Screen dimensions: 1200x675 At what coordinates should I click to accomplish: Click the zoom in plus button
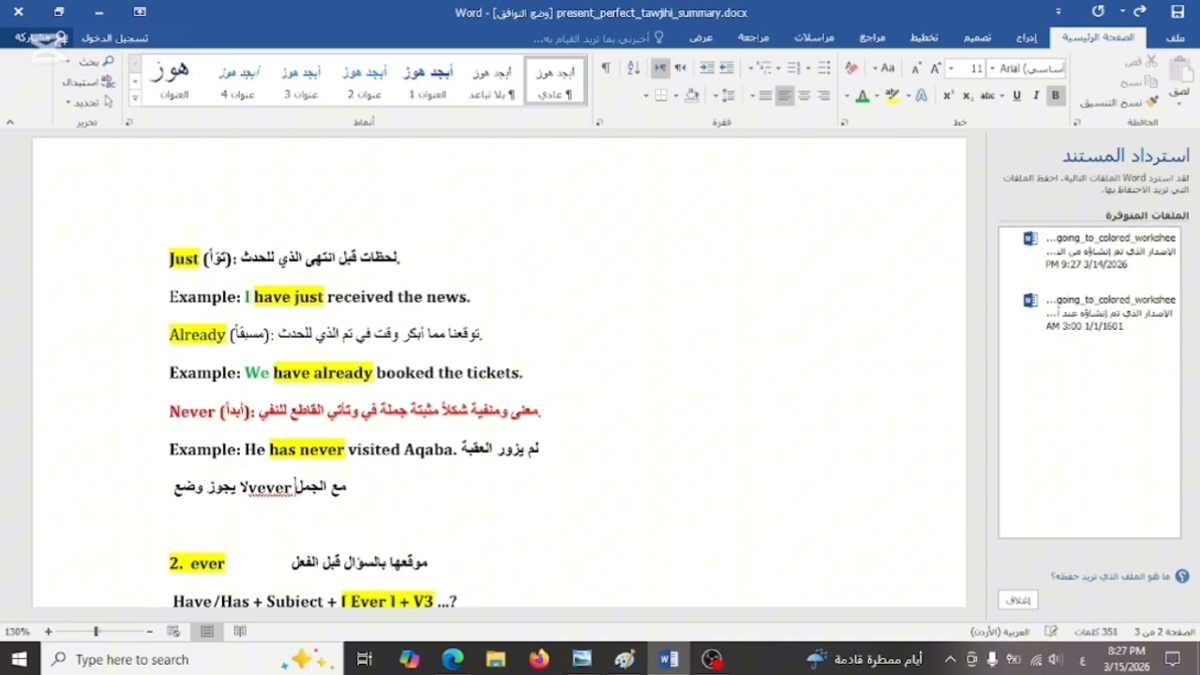click(x=49, y=632)
